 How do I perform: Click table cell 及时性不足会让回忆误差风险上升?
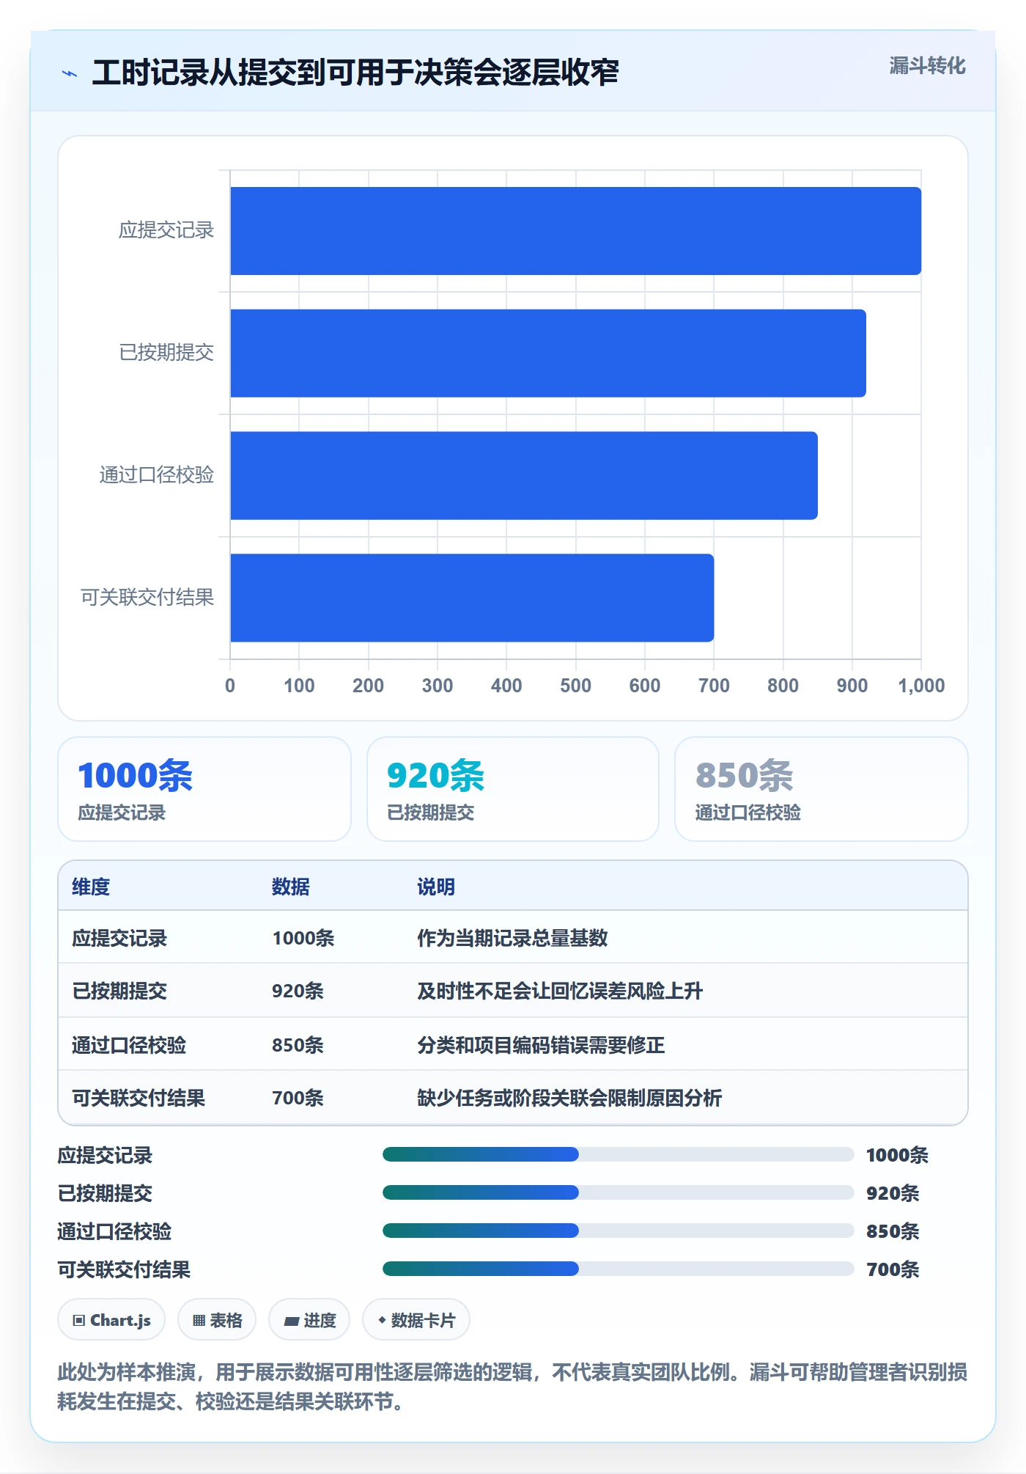[560, 991]
